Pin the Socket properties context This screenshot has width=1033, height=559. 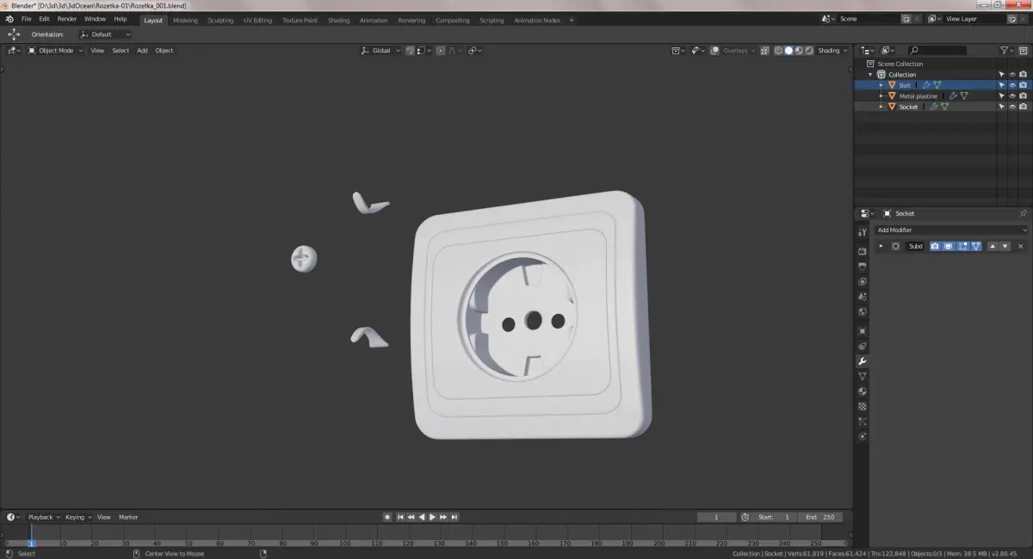[x=1023, y=213]
